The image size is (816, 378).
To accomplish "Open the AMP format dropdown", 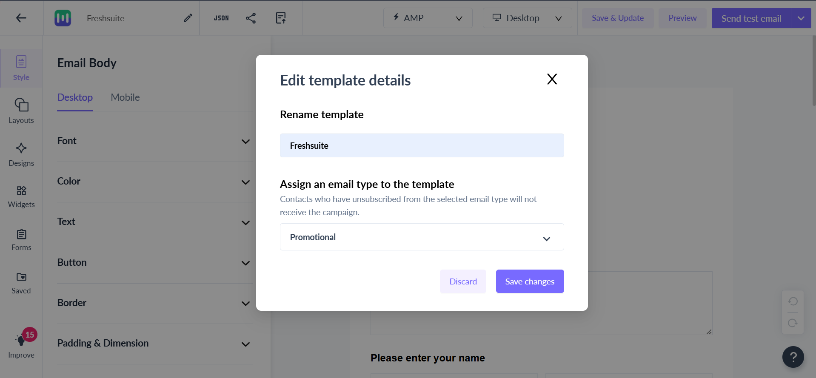I will click(428, 18).
